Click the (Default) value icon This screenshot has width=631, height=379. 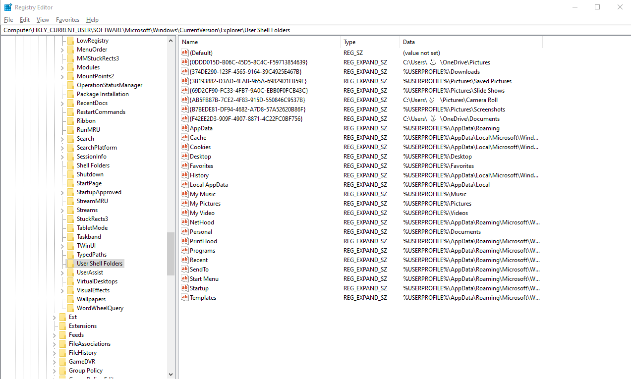[x=185, y=53]
